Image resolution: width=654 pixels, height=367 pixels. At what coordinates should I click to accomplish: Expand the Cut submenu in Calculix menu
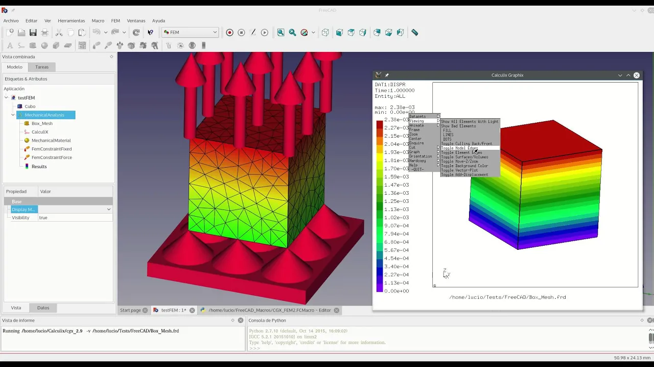[424, 147]
